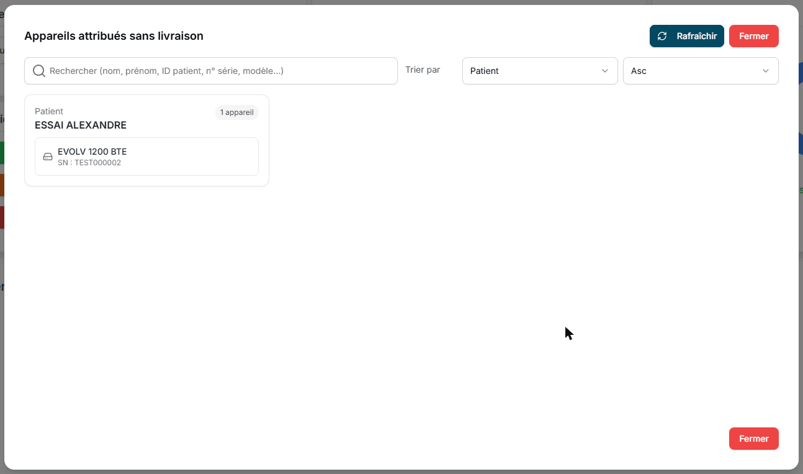803x474 pixels.
Task: Click the dialog title 'Appareils attribués sans livraison'
Action: (x=114, y=36)
